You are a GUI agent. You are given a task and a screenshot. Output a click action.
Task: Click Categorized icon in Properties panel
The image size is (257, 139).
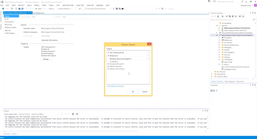click(x=212, y=91)
